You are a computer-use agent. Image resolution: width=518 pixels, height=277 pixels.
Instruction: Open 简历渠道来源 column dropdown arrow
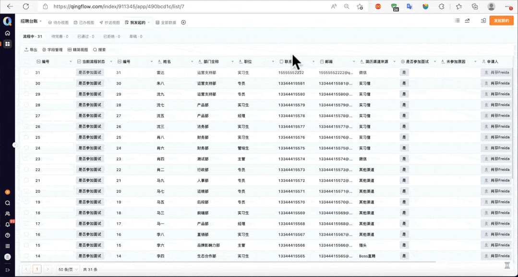(x=394, y=62)
